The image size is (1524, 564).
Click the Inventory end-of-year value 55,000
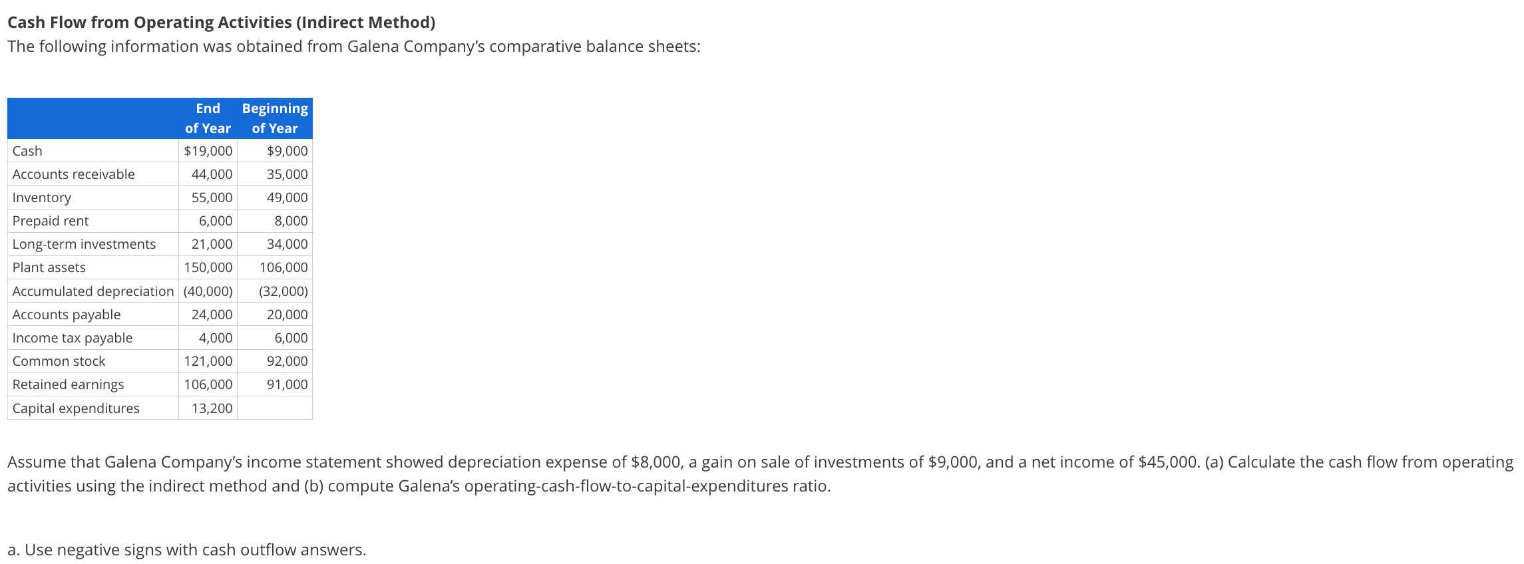212,198
